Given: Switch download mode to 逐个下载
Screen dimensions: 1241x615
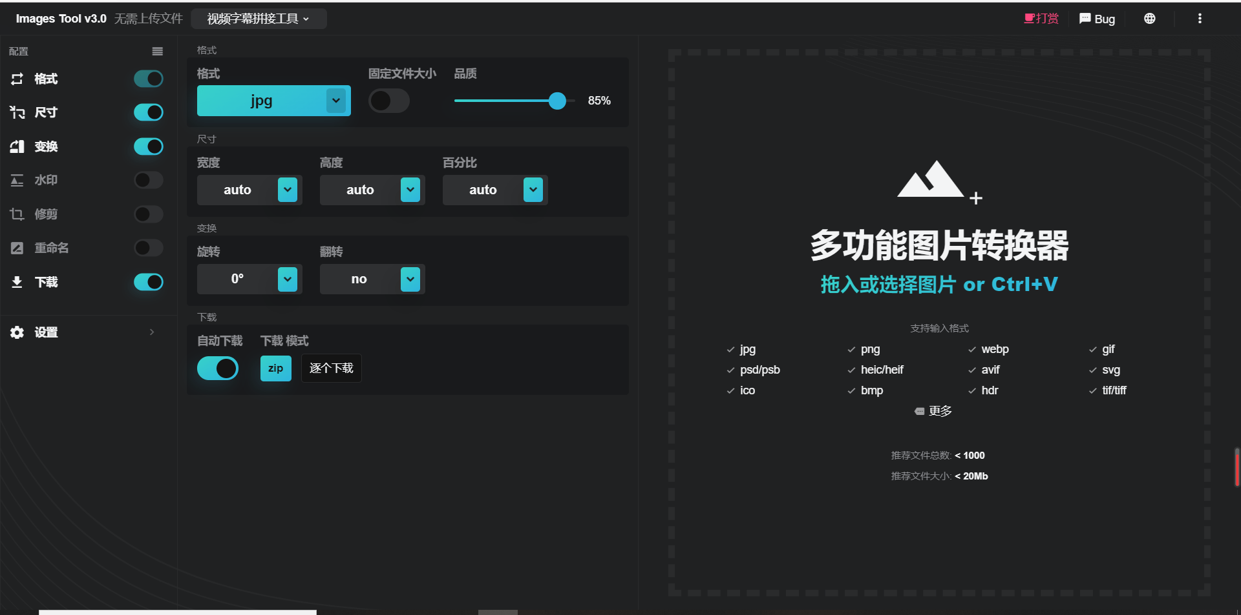Looking at the screenshot, I should pos(330,368).
